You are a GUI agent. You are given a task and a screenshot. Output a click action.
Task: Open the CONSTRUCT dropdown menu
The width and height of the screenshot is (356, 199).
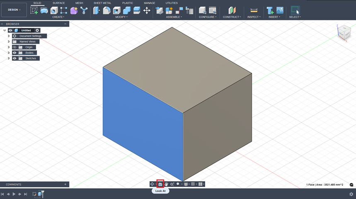[x=232, y=17]
